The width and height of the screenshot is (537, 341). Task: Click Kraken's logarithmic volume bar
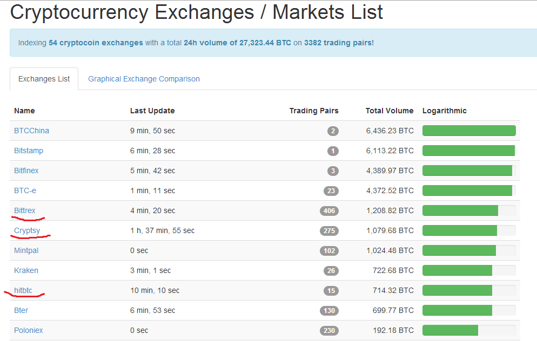coord(469,270)
